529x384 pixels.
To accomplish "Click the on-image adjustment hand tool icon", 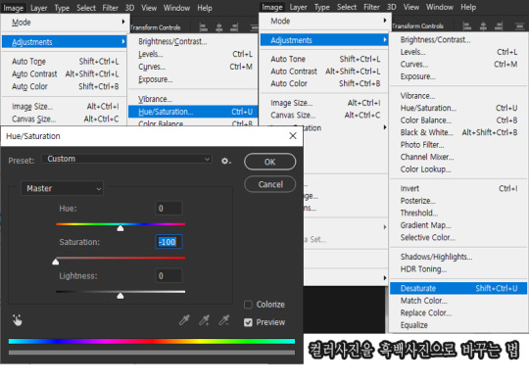I will [17, 320].
